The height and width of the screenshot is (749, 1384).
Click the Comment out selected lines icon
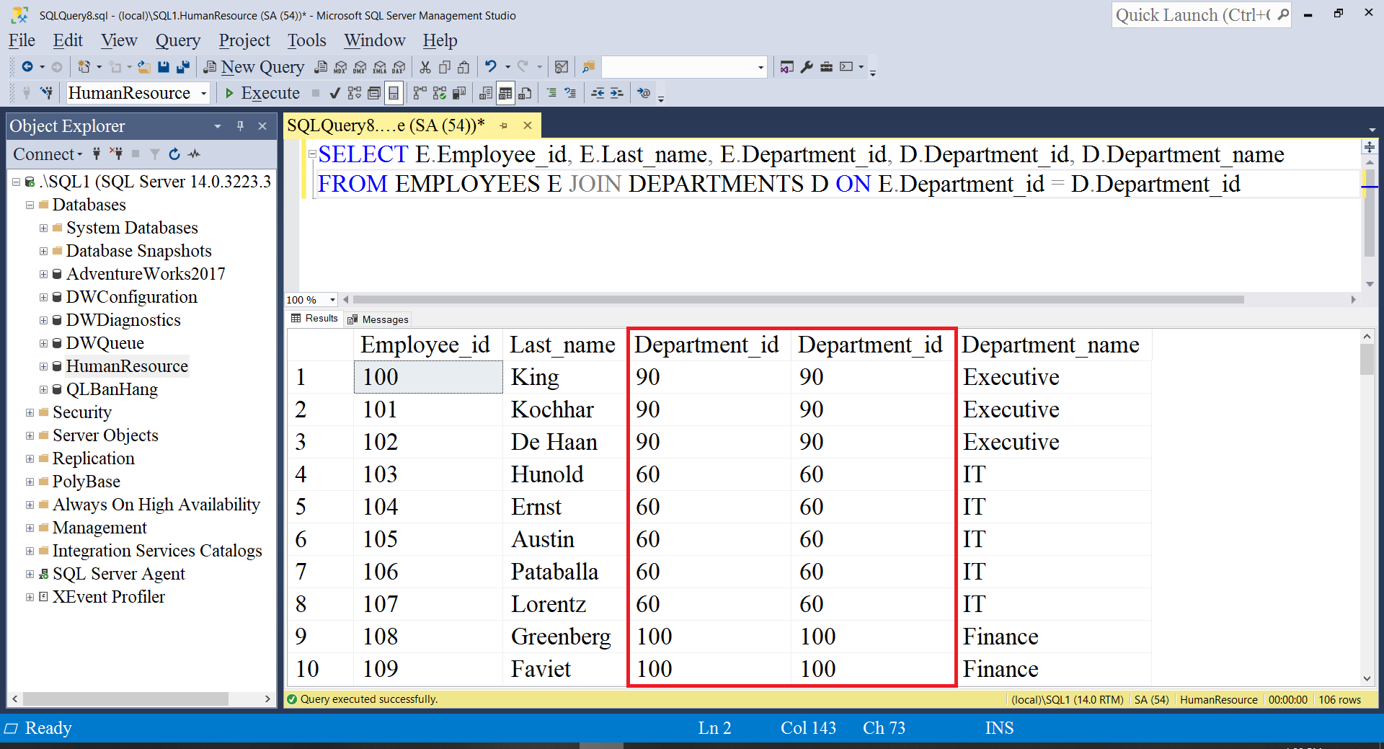pyautogui.click(x=551, y=93)
